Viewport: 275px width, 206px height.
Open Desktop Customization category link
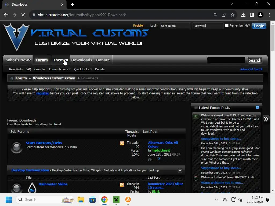[x=30, y=170]
